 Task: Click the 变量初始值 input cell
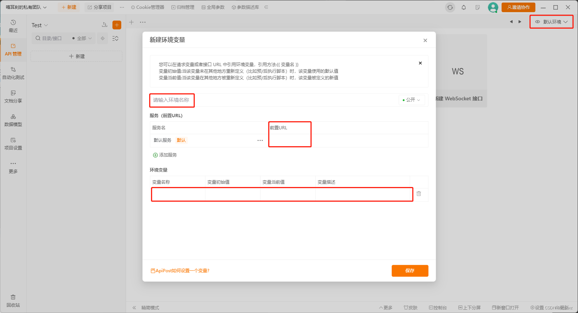pos(233,194)
